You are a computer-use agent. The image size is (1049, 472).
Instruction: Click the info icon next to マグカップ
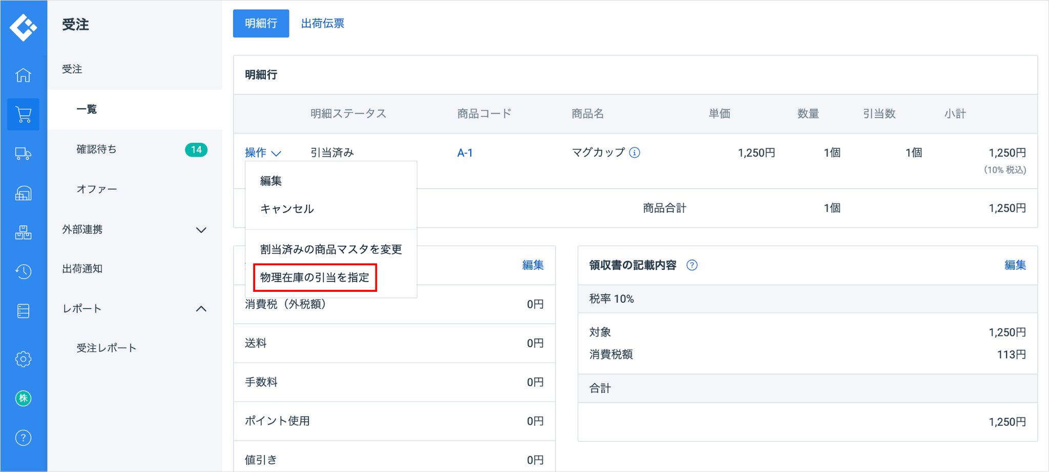(635, 153)
